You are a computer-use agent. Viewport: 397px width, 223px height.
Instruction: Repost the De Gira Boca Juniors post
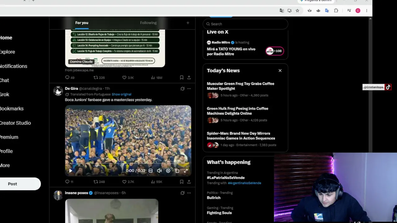click(x=96, y=182)
